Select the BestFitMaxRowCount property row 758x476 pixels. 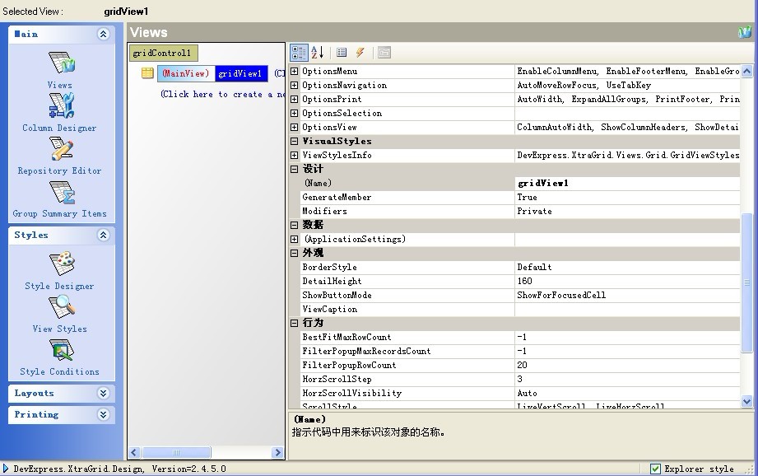[520, 337]
